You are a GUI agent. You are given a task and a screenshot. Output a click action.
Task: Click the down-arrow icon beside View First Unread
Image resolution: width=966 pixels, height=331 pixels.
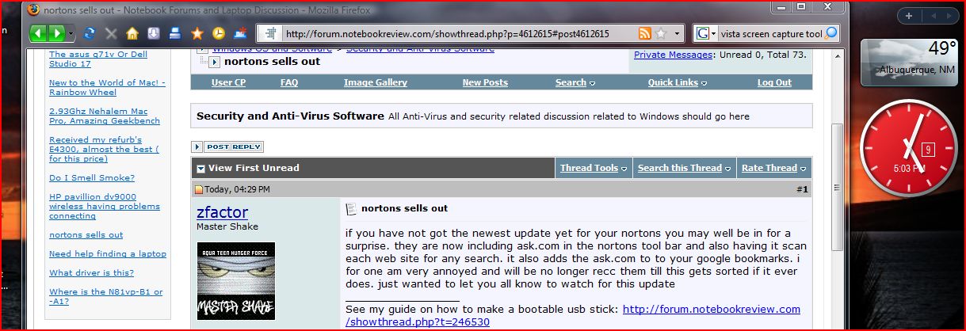click(200, 169)
